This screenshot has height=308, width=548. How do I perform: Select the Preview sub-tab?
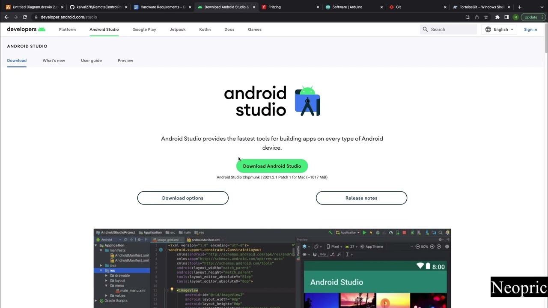[125, 60]
